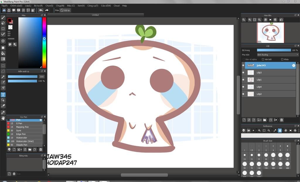300x182 pixels.
Task: Open the Chỉnh sửa(E) menu
Action: pos(16,6)
